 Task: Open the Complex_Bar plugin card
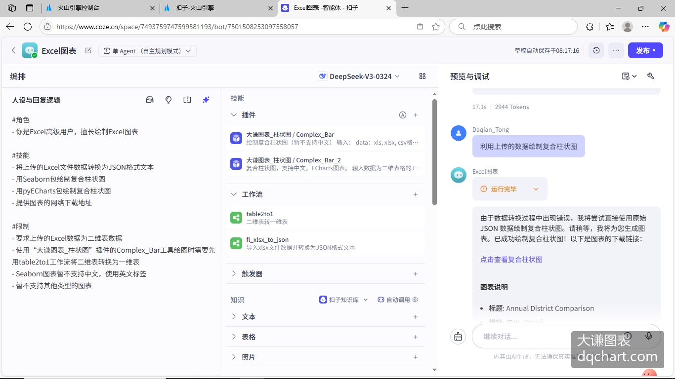click(326, 138)
